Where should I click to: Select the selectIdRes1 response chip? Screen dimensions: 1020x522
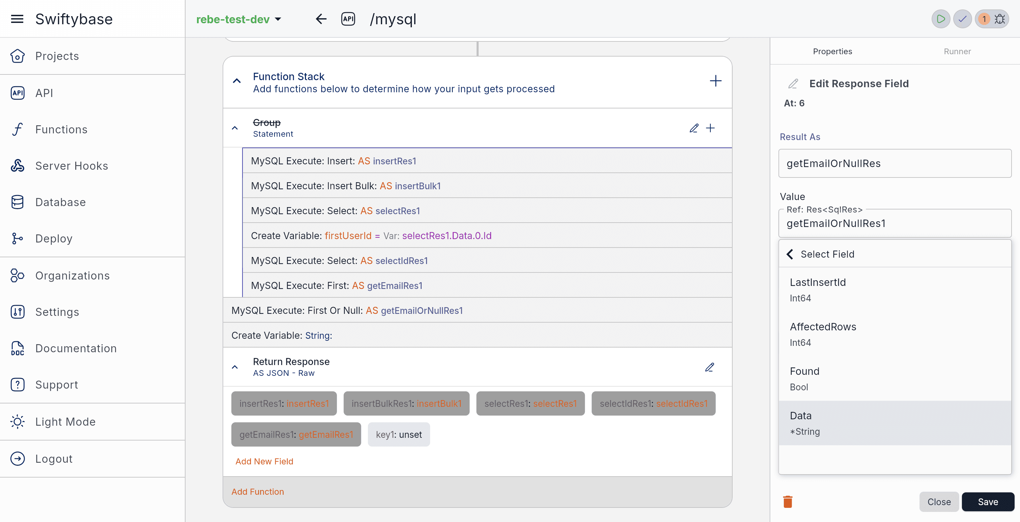[653, 403]
